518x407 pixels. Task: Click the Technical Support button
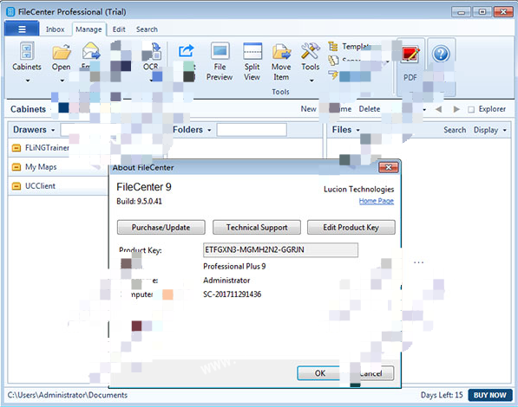(x=257, y=228)
